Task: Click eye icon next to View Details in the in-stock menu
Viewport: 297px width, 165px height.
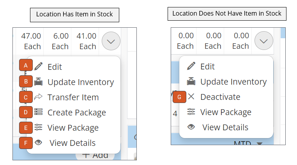Action: coord(39,142)
